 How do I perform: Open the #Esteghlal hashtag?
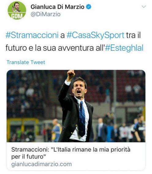point(124,48)
